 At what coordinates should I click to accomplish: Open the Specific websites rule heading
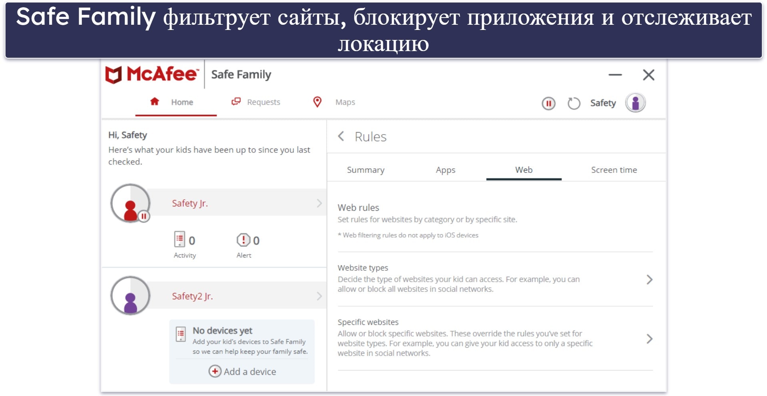click(x=368, y=322)
